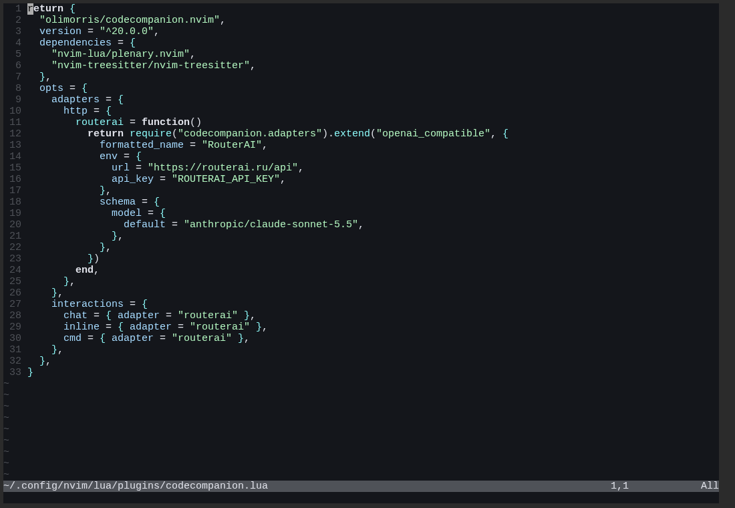Image resolution: width=735 pixels, height=508 pixels.
Task: Click "routerai" string on the cmd line
Action: [x=202, y=338]
